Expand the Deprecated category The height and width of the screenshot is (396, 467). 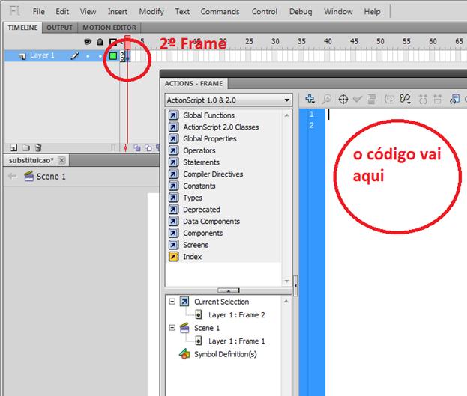point(194,210)
